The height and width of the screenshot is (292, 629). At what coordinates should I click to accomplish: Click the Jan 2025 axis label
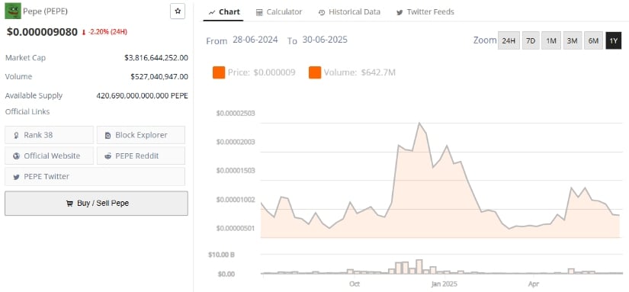coord(444,284)
